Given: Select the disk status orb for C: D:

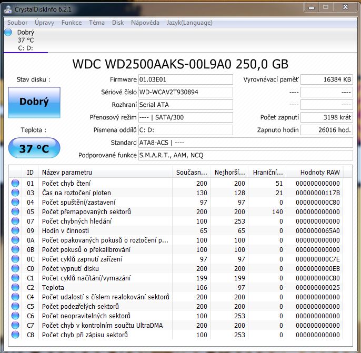Looking at the screenshot, I should tap(8, 32).
